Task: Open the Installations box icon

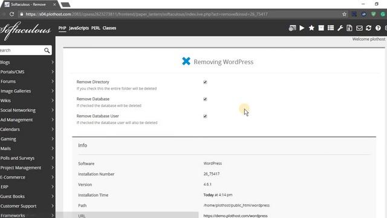Action: [x=321, y=28]
